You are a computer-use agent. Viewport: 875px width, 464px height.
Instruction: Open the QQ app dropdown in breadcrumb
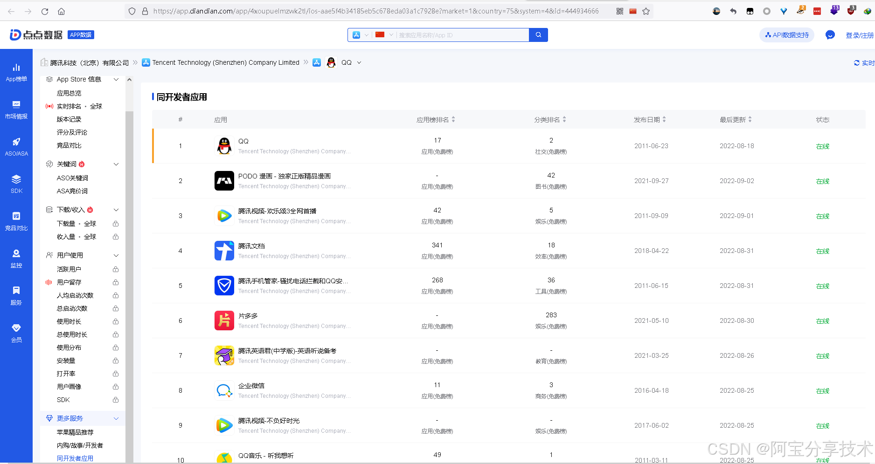(x=359, y=62)
